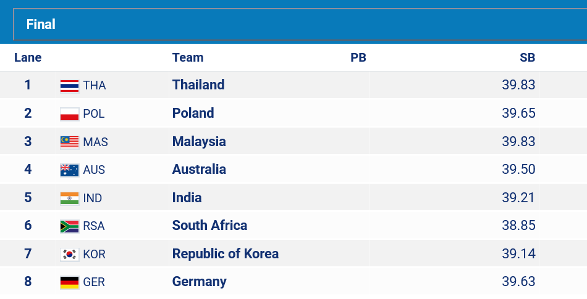Click the Thailand flag icon
The image size is (587, 299).
[x=70, y=86]
